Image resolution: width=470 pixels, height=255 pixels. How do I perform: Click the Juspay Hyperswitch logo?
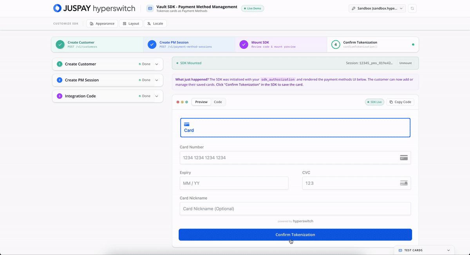[x=94, y=8]
